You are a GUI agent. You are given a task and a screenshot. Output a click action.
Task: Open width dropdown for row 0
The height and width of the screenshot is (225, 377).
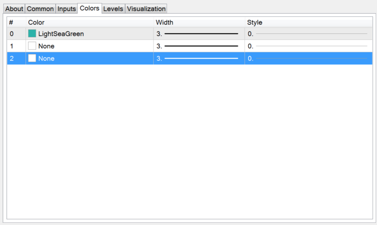(199, 34)
